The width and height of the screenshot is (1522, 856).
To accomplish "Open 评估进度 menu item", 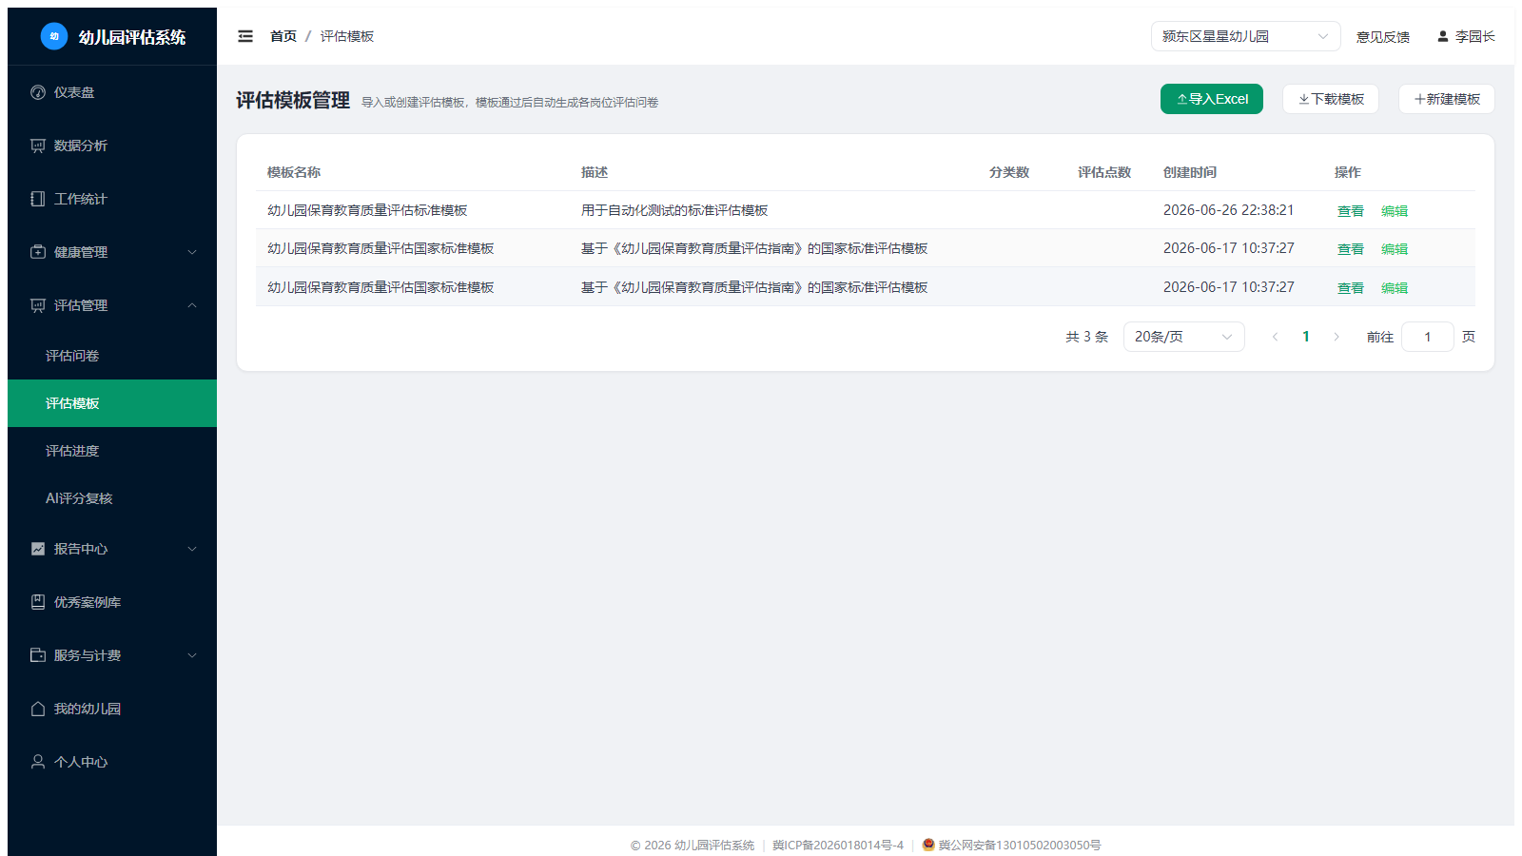I will click(x=112, y=451).
